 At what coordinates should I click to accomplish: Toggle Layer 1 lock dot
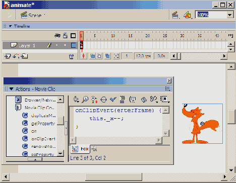pos(65,45)
